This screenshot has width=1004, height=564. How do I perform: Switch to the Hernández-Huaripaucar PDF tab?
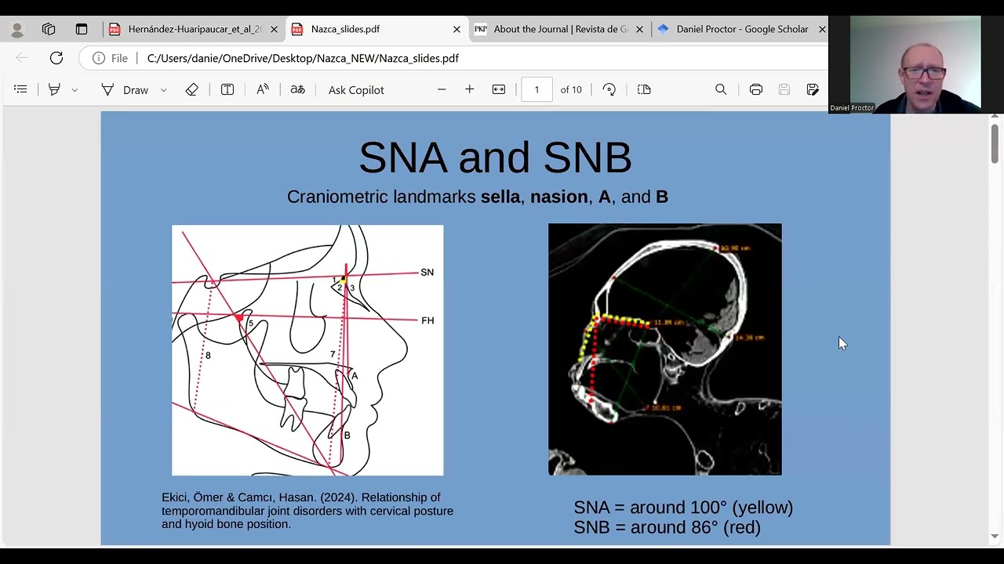tap(194, 29)
